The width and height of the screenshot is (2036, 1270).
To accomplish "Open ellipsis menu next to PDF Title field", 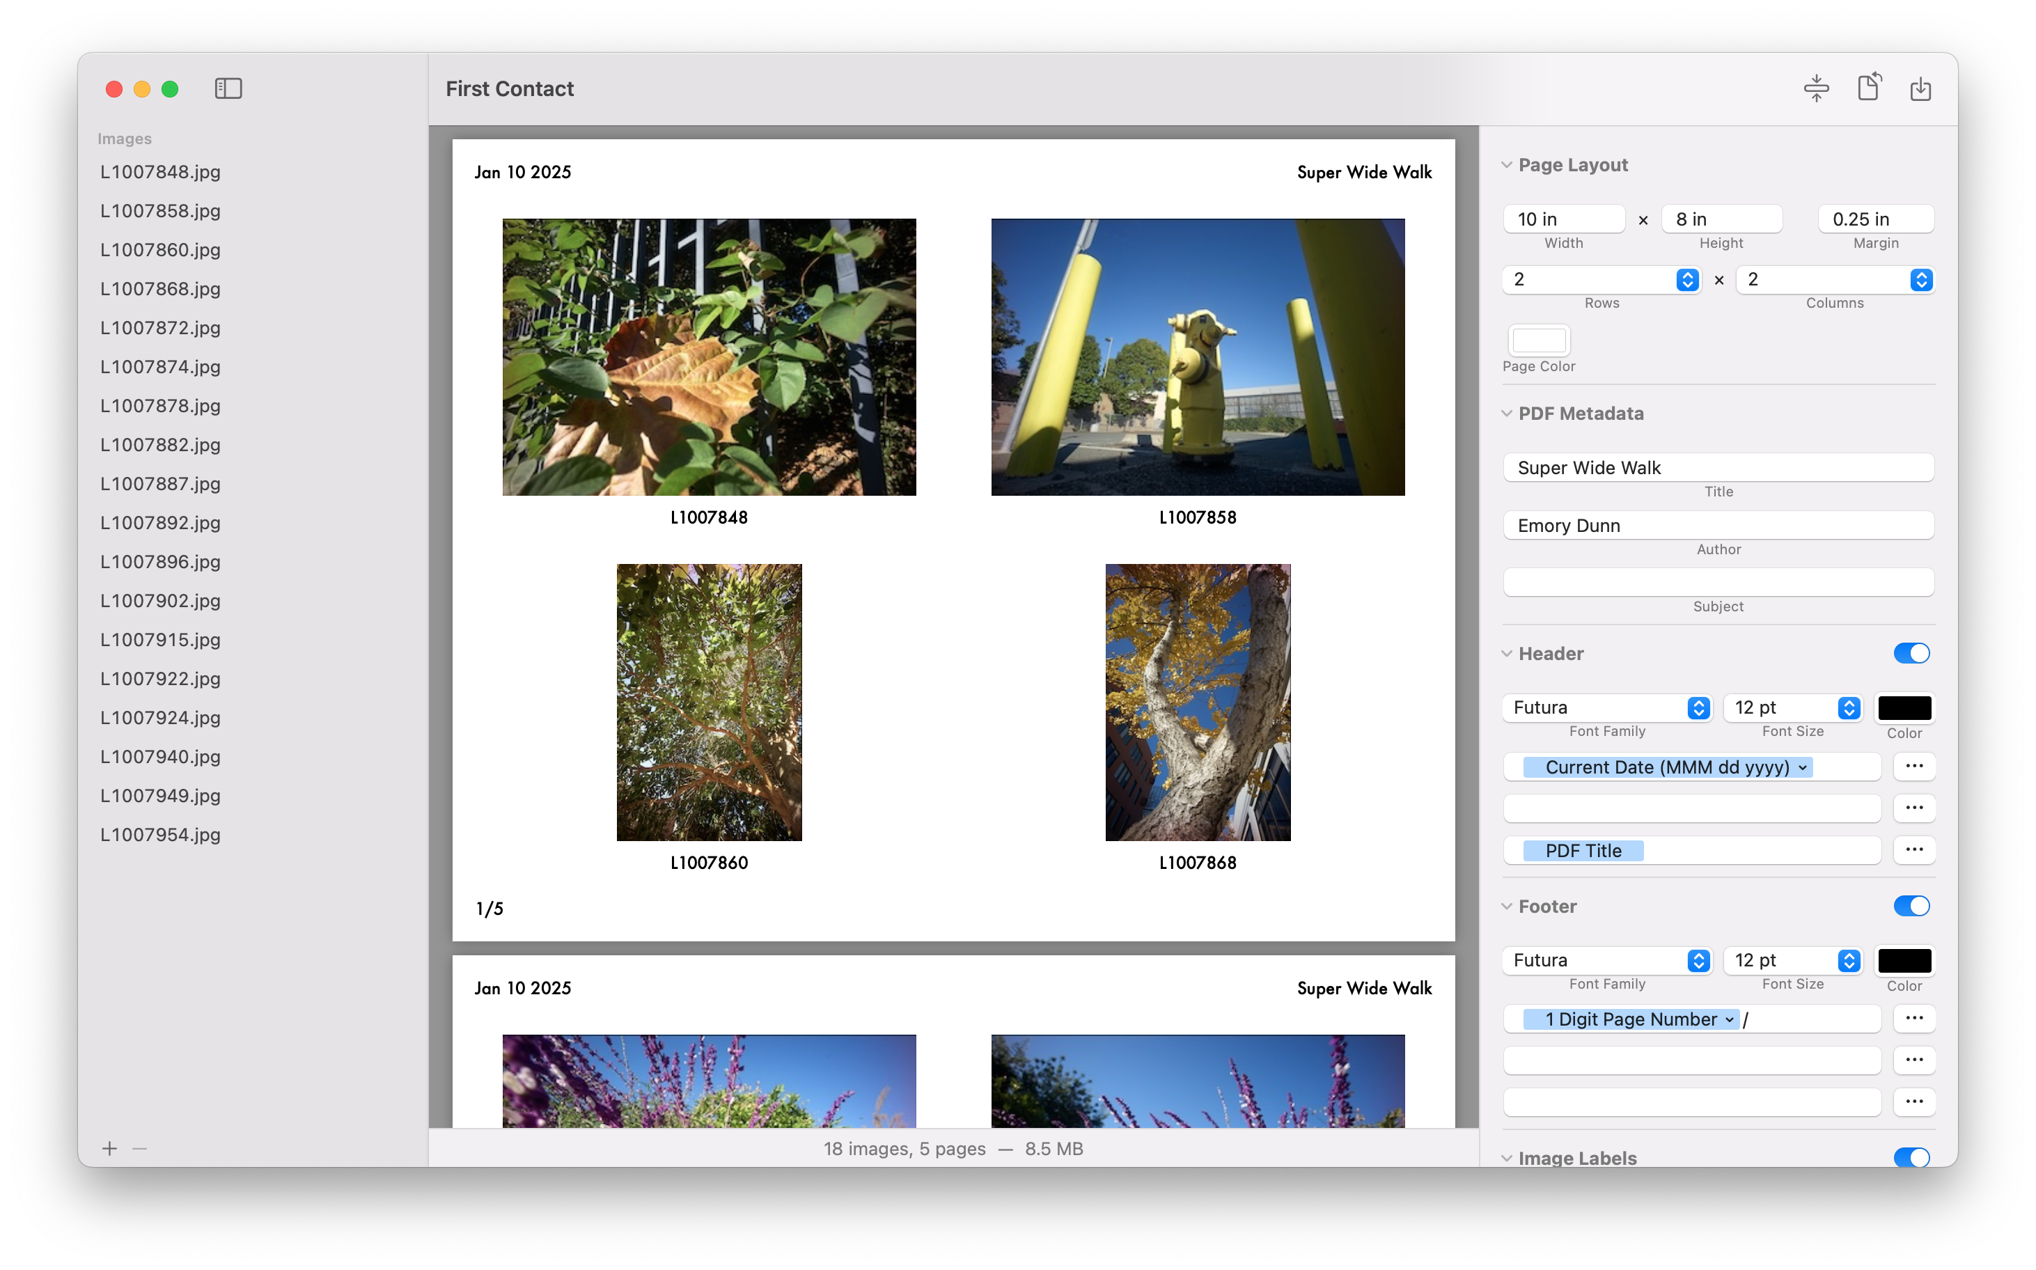I will coord(1913,850).
